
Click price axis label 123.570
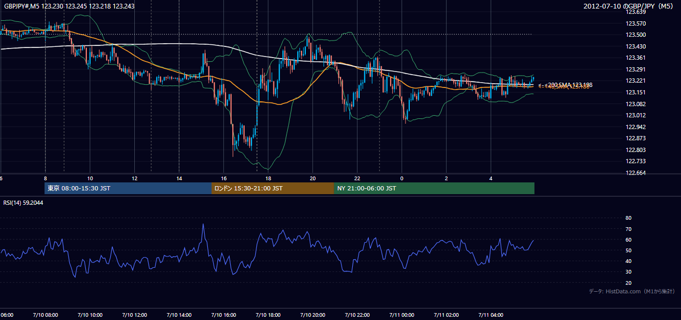point(636,23)
